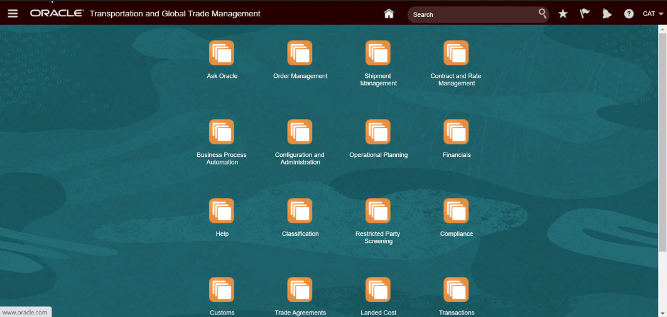Viewport: 667px width, 317px height.
Task: Open the Ask Oracle tile icon
Action: click(222, 53)
